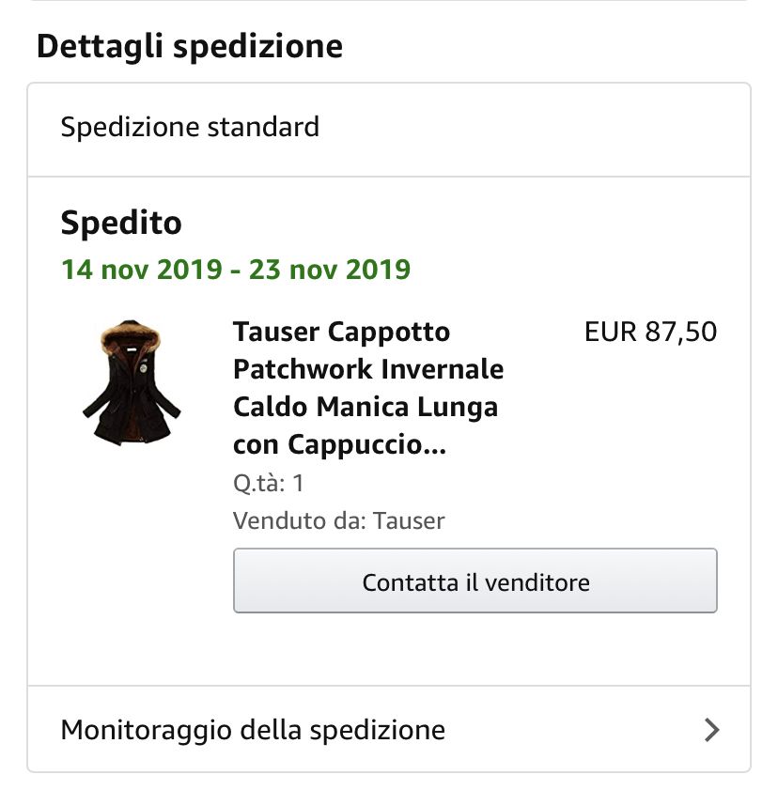The width and height of the screenshot is (778, 790).
Task: Click the 'Caldo Manica Lunga' title line
Action: click(366, 407)
